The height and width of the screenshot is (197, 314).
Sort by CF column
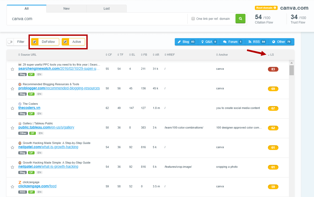pyautogui.click(x=109, y=55)
